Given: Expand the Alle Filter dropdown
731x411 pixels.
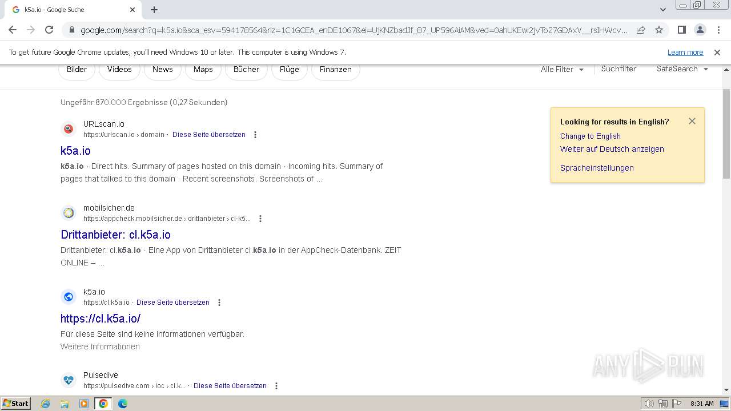Looking at the screenshot, I should [x=562, y=69].
